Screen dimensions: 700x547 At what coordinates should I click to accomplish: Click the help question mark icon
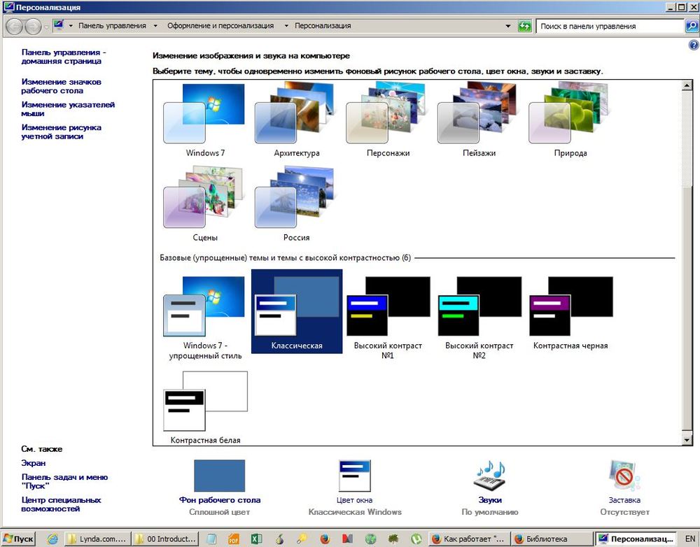tap(693, 45)
